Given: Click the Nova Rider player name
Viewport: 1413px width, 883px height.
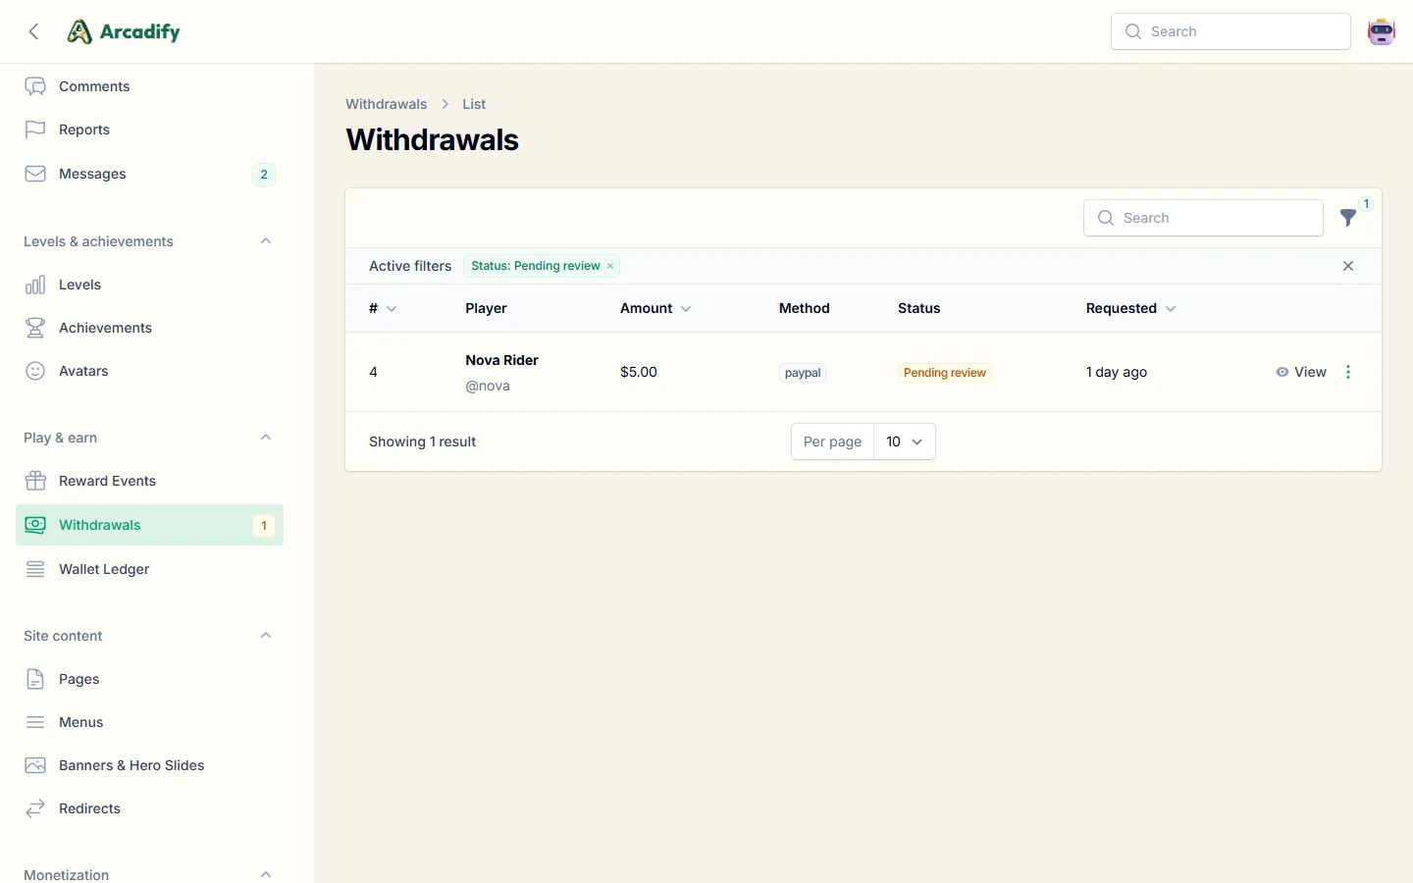Looking at the screenshot, I should coord(502,360).
